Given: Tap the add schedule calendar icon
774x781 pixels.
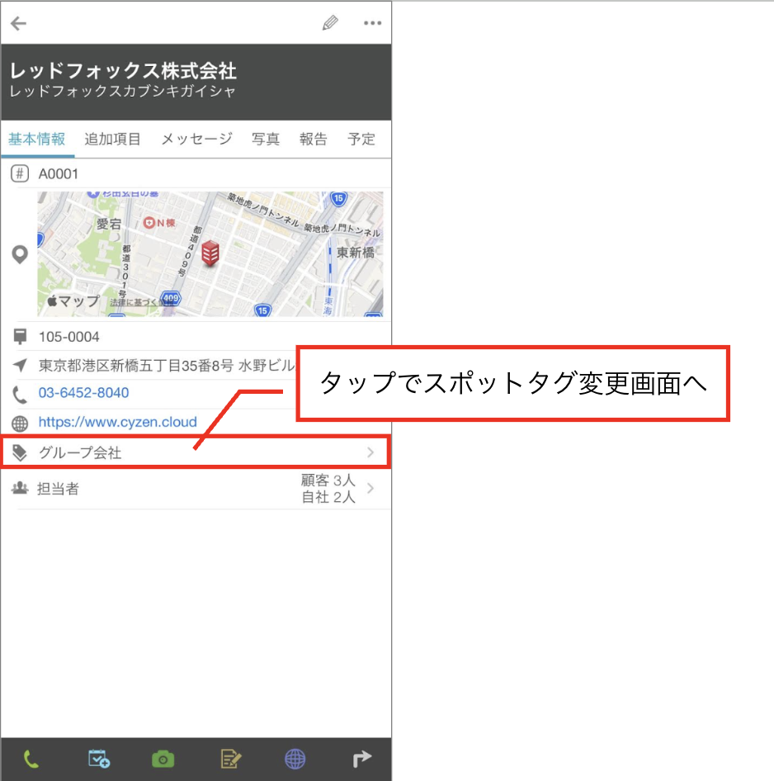Looking at the screenshot, I should tap(98, 759).
